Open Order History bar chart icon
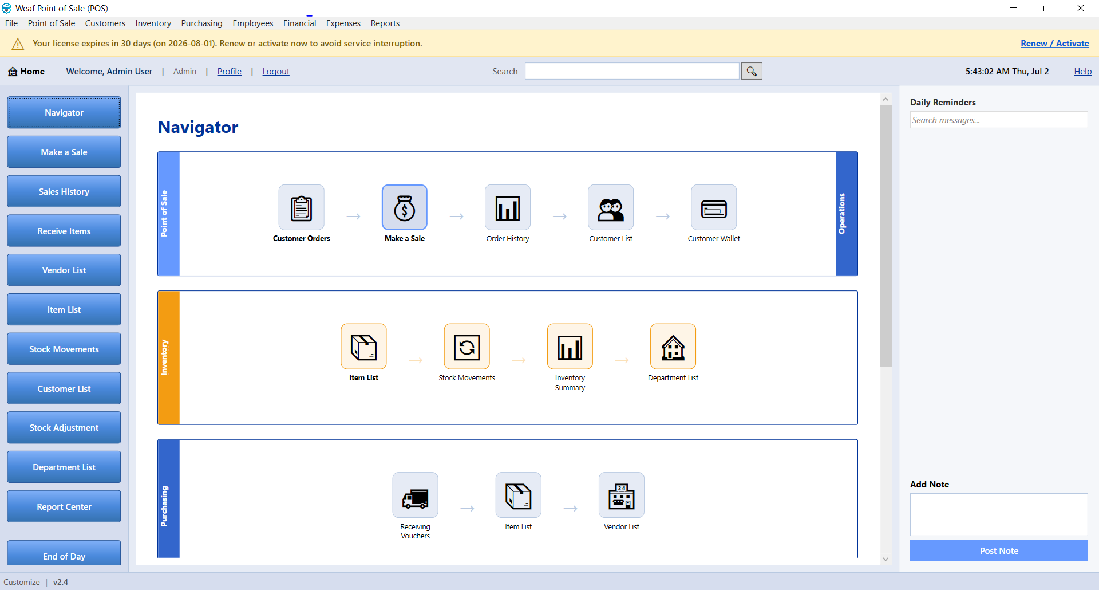This screenshot has height=590, width=1099. 507,207
